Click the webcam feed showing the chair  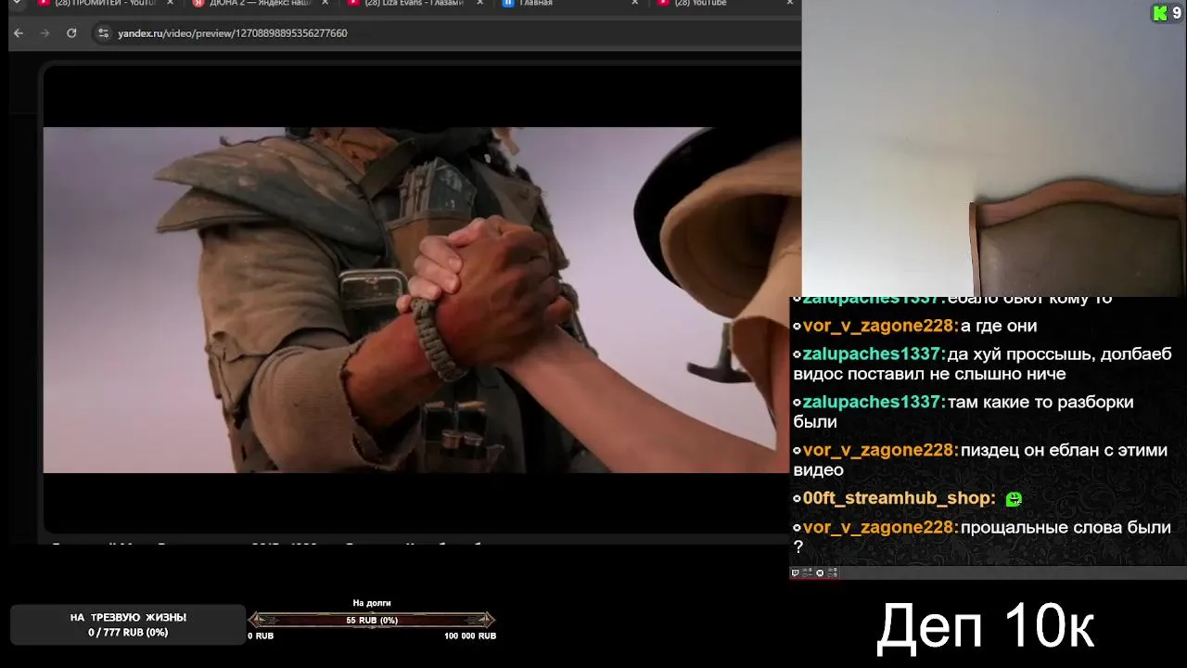coord(994,148)
